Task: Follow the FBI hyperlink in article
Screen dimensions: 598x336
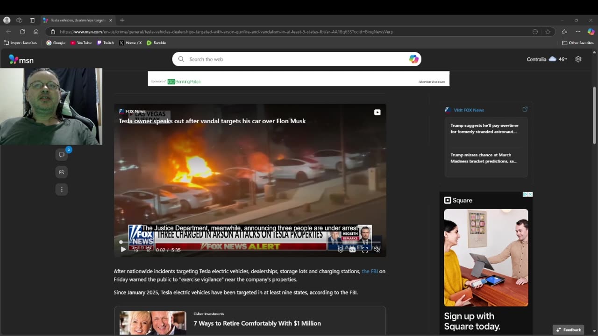Action: (x=370, y=271)
